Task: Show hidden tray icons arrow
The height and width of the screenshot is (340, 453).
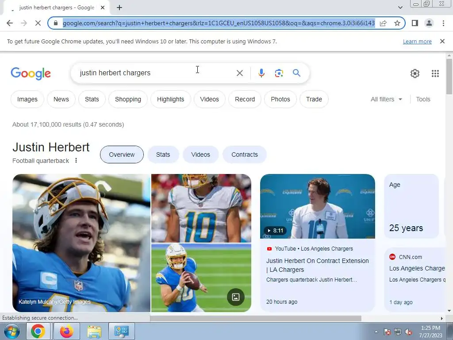Action: coord(376,332)
